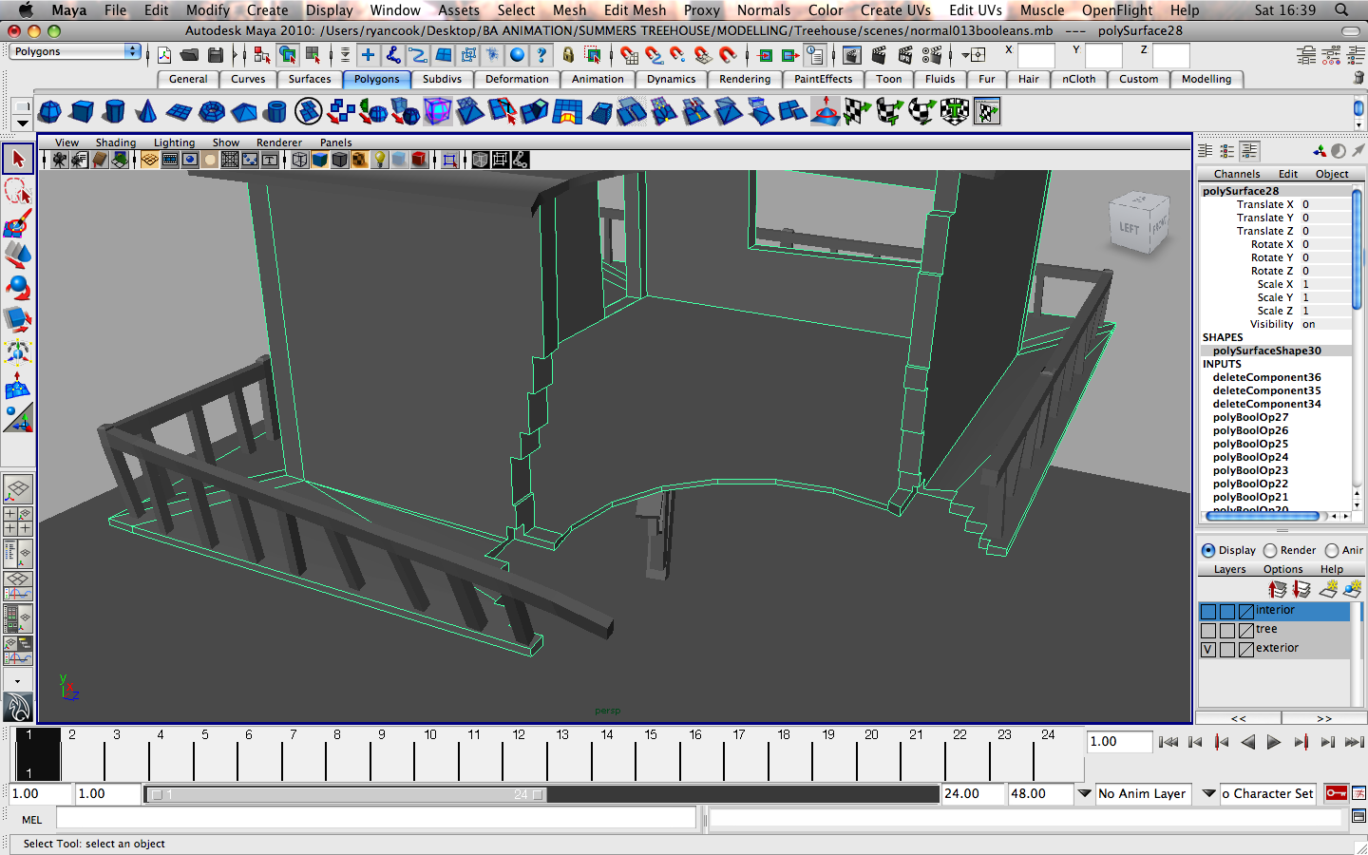Select the Display layer radio button
Image resolution: width=1368 pixels, height=855 pixels.
(1208, 550)
